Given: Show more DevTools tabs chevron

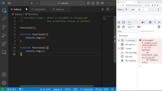Looking at the screenshot, I should tap(129, 22).
